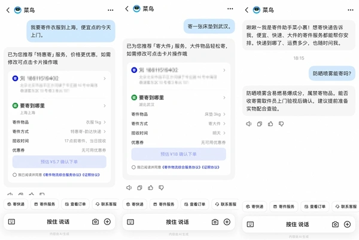Tap 按住 说话 in the Wuhan mattress chat
The image size is (359, 240).
coord(178,222)
